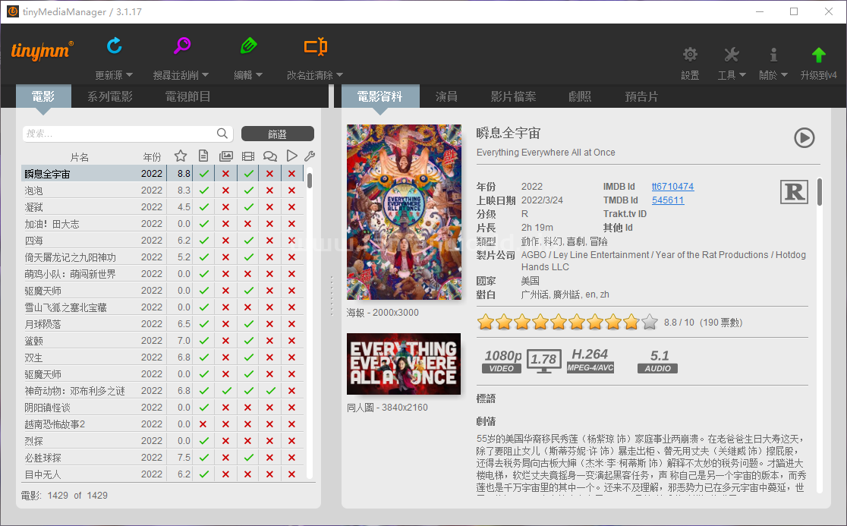
Task: Click the wrench tools icon in toolbar
Action: 731,55
